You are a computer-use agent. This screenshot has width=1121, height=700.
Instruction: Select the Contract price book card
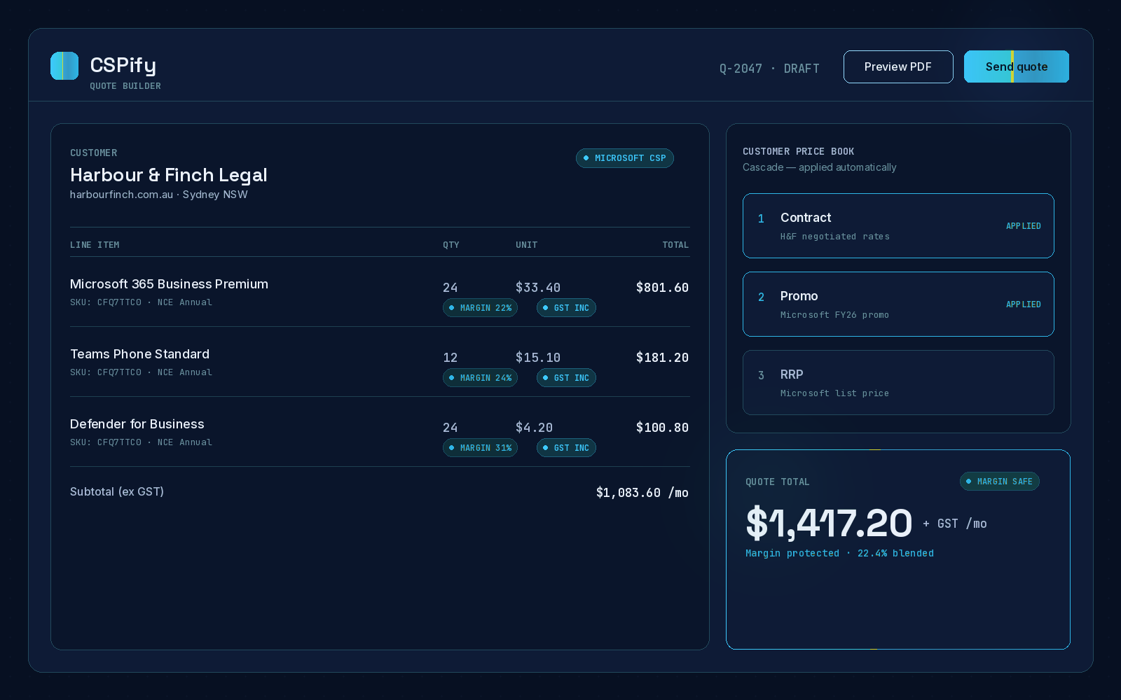click(898, 225)
